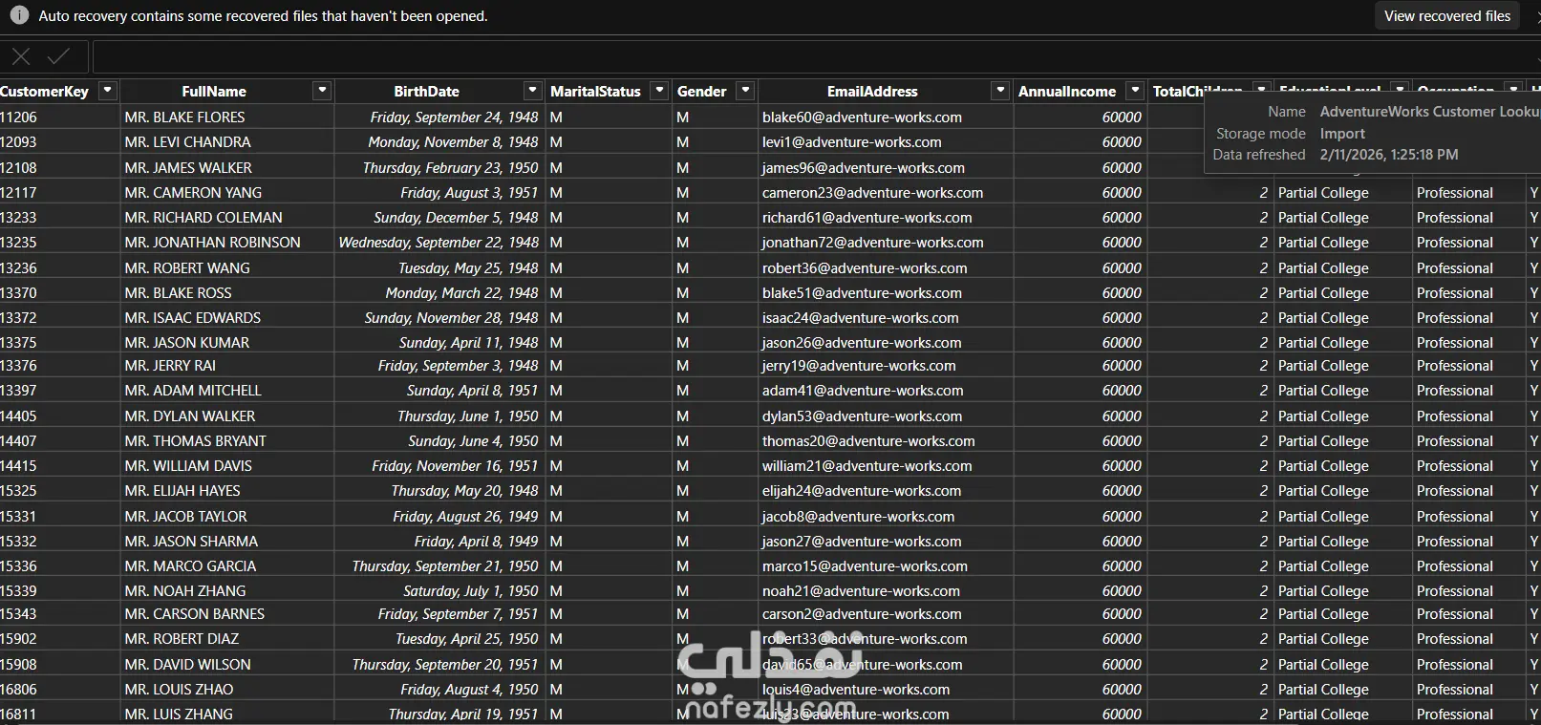Click email cameron23@adventure-works.com
This screenshot has width=1541, height=725.
click(872, 192)
